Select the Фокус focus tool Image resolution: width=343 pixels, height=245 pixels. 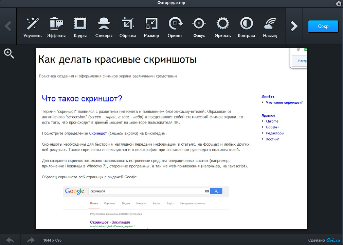point(199,27)
